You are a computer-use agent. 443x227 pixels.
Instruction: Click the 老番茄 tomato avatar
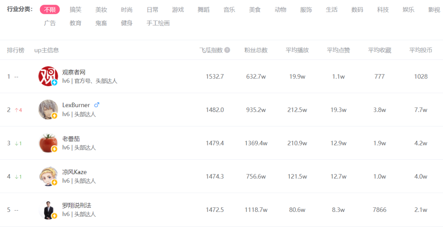48,143
